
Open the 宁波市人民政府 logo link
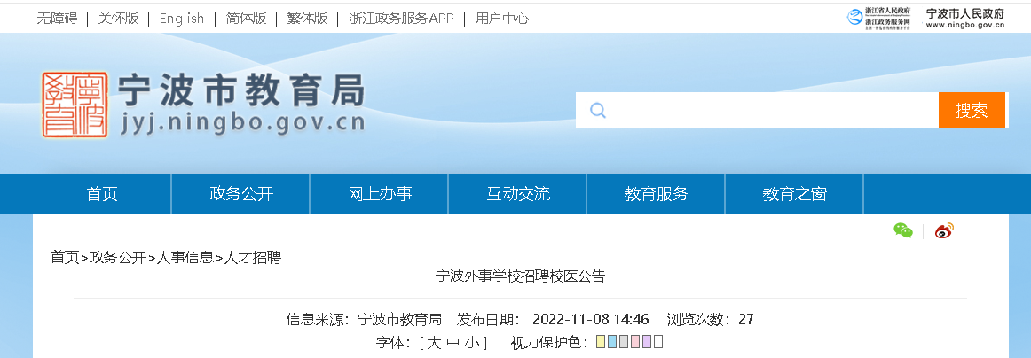965,19
